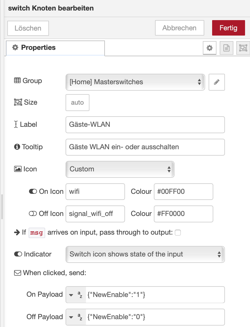Screen dimensions: 250x327
Task: Click the Size auto button
Action: [77, 102]
